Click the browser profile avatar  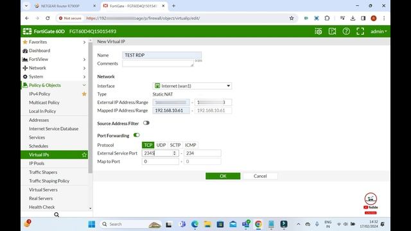coord(374,18)
